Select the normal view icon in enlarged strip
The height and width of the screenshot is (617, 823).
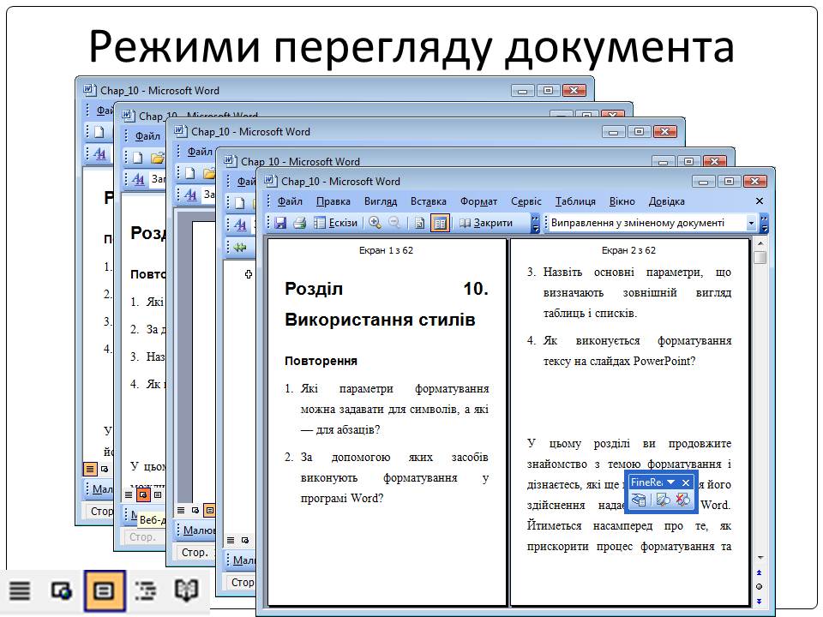tap(20, 590)
